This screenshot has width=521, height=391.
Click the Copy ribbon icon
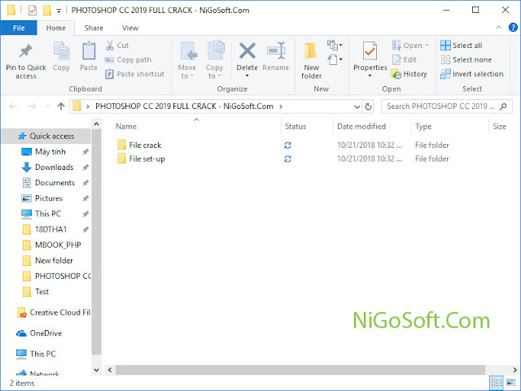point(61,56)
